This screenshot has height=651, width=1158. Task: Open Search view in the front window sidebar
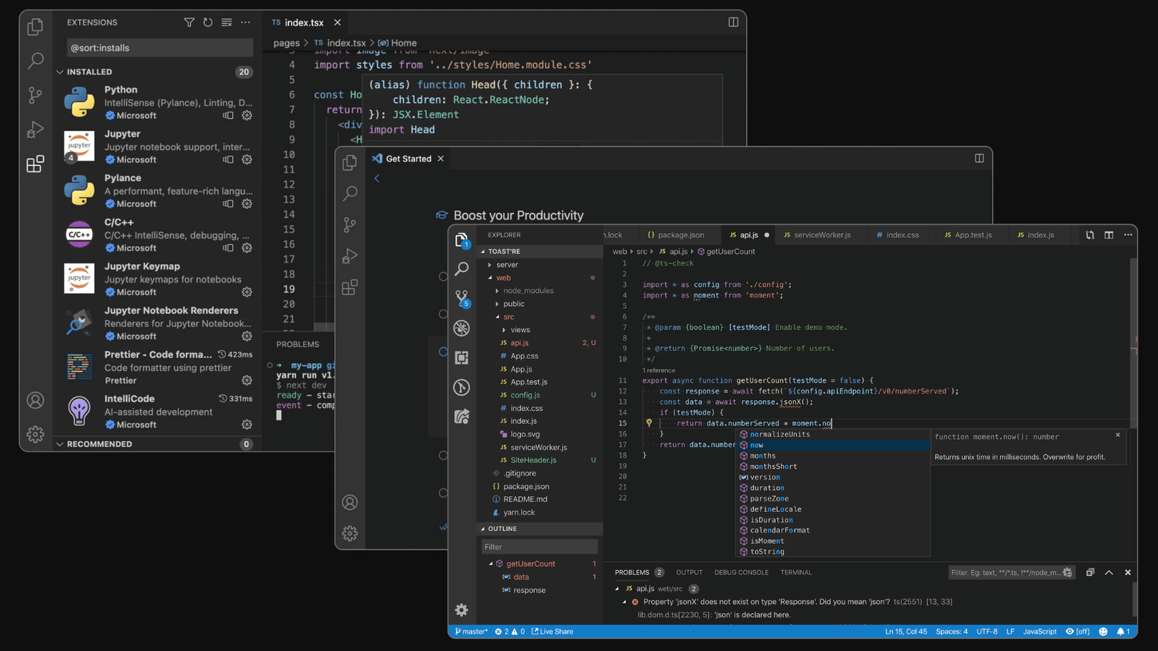pos(462,269)
